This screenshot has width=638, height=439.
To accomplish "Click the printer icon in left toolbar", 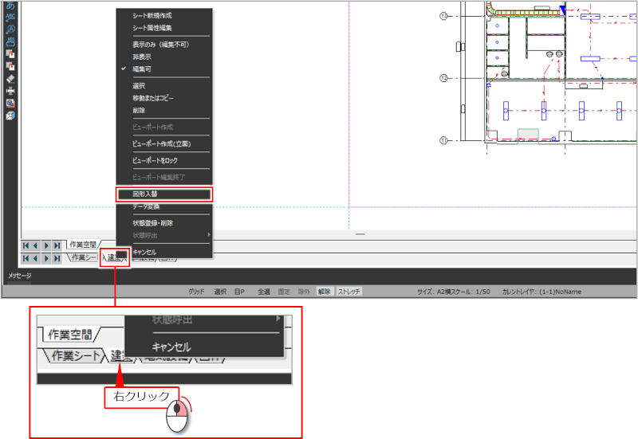I will 10,91.
